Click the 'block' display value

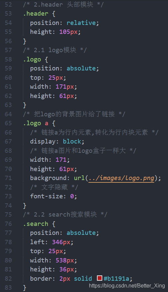coord(72,141)
